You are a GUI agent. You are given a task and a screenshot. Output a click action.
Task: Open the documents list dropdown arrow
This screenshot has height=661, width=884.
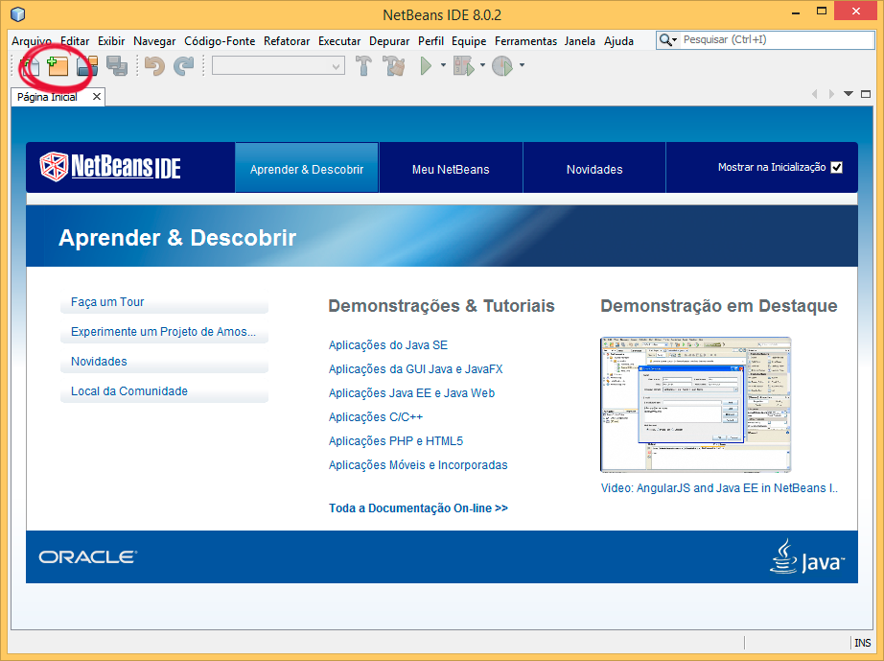(x=849, y=94)
